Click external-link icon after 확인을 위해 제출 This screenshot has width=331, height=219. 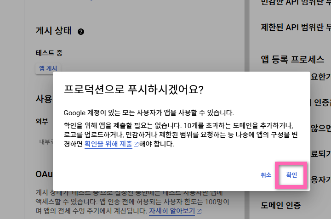pos(136,144)
